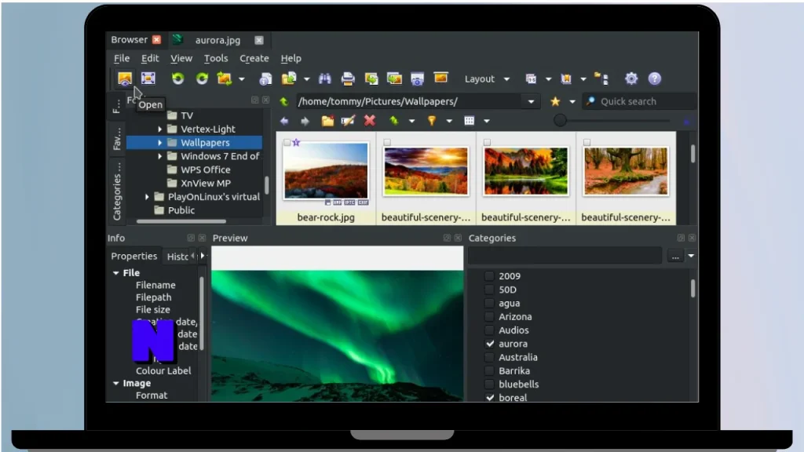Expand the PlayOnLinux's virtual folder node
The height and width of the screenshot is (452, 804).
pos(147,197)
